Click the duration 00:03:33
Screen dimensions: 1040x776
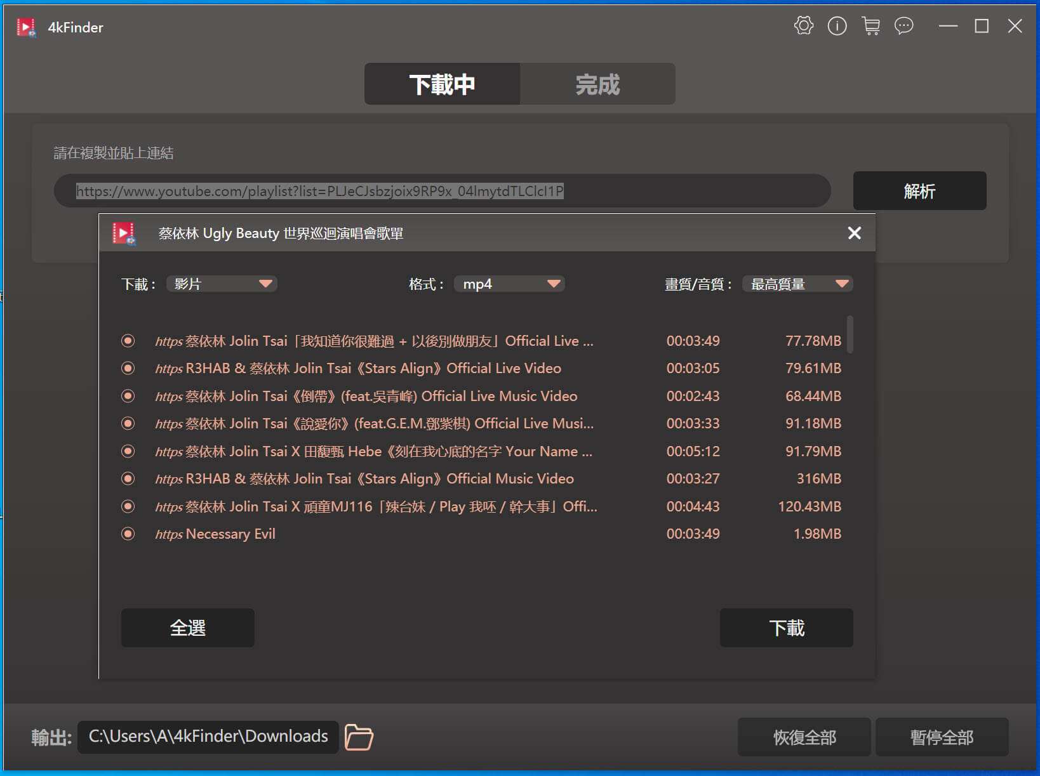click(x=693, y=423)
